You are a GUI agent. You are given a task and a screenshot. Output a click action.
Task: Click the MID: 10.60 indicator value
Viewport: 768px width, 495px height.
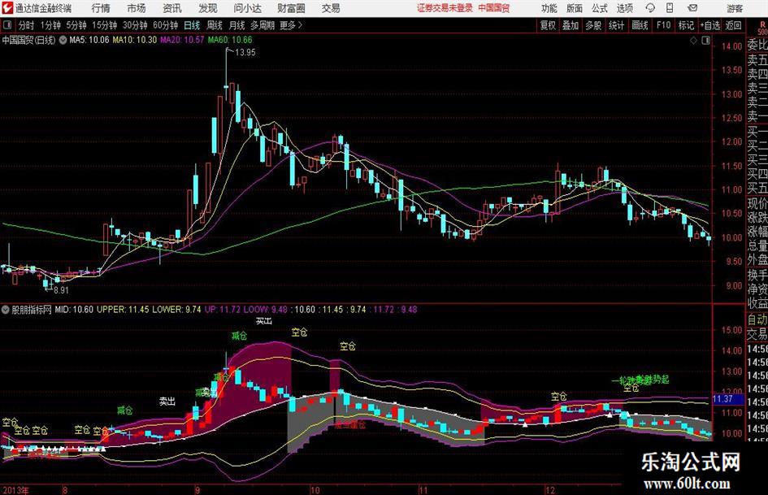click(74, 309)
